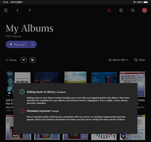Toggle favorite heart on Nat King Cole album
This screenshot has width=151, height=142.
pos(9,93)
